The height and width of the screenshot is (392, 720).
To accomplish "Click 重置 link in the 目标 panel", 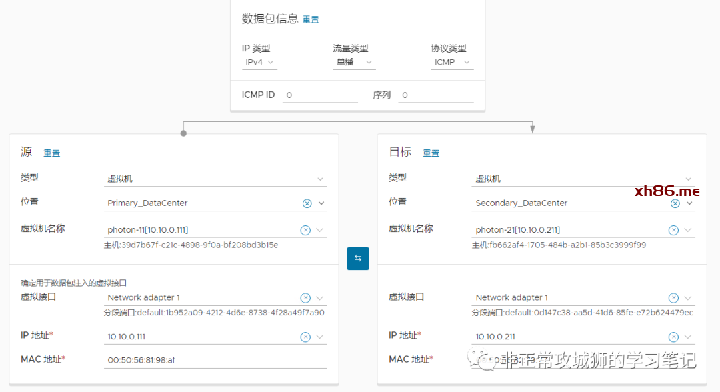I will click(431, 153).
